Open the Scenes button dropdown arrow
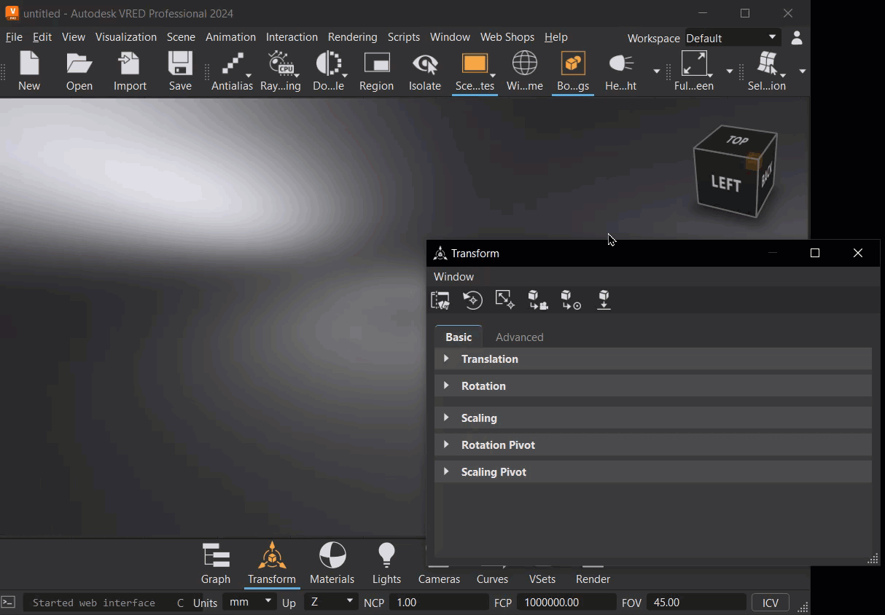Screen dimensions: 885x615 (493, 75)
